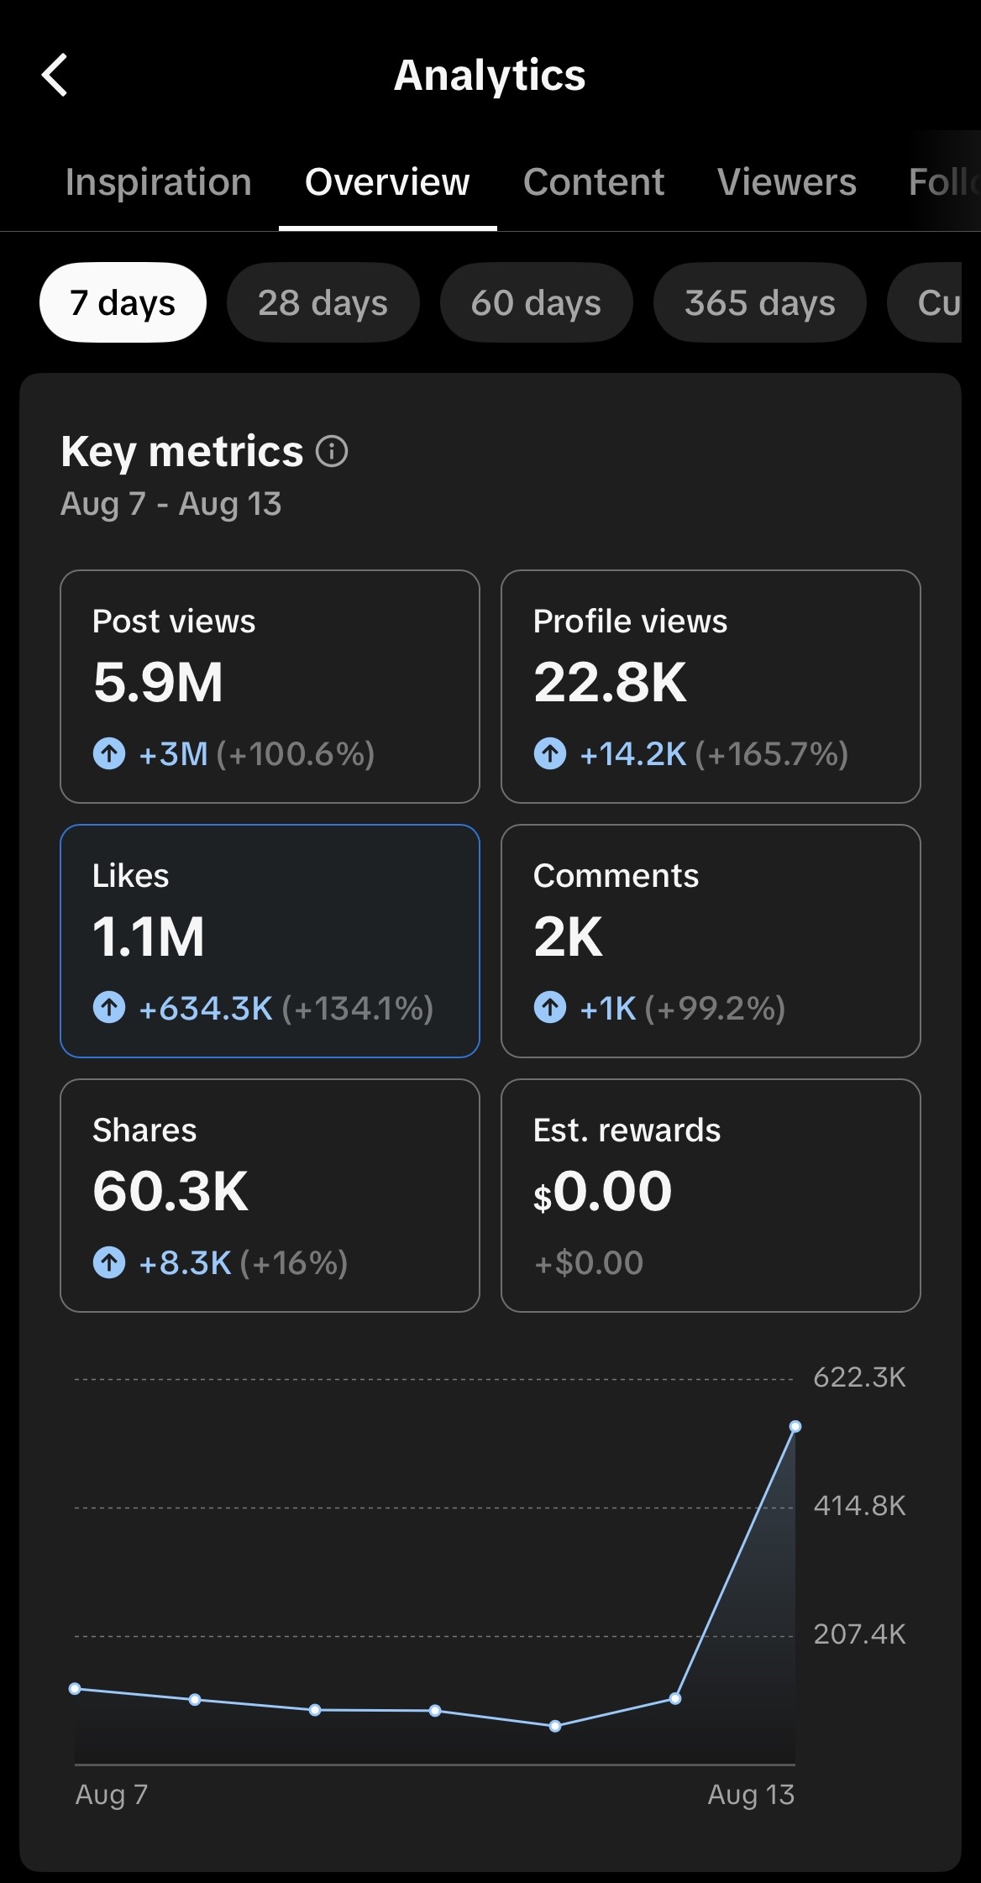Tap Post views up-arrow trend icon
The width and height of the screenshot is (981, 1883).
(x=109, y=753)
